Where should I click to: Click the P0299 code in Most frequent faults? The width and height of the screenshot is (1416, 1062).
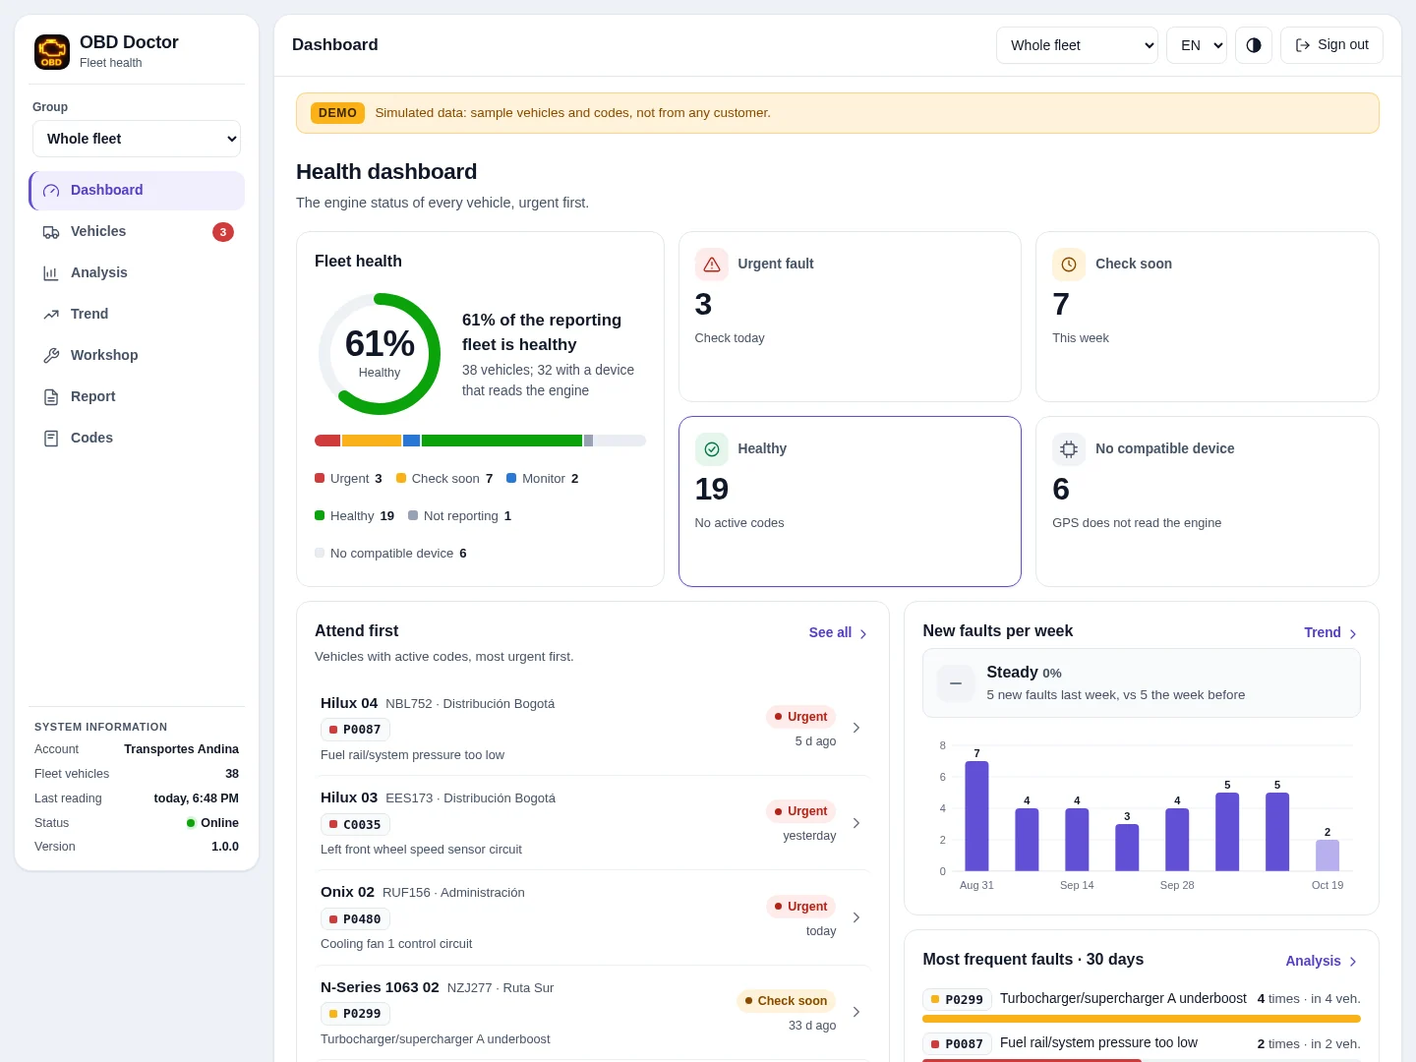pyautogui.click(x=957, y=1000)
